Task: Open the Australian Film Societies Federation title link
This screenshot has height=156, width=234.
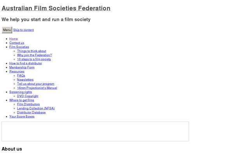Action: coord(56,8)
